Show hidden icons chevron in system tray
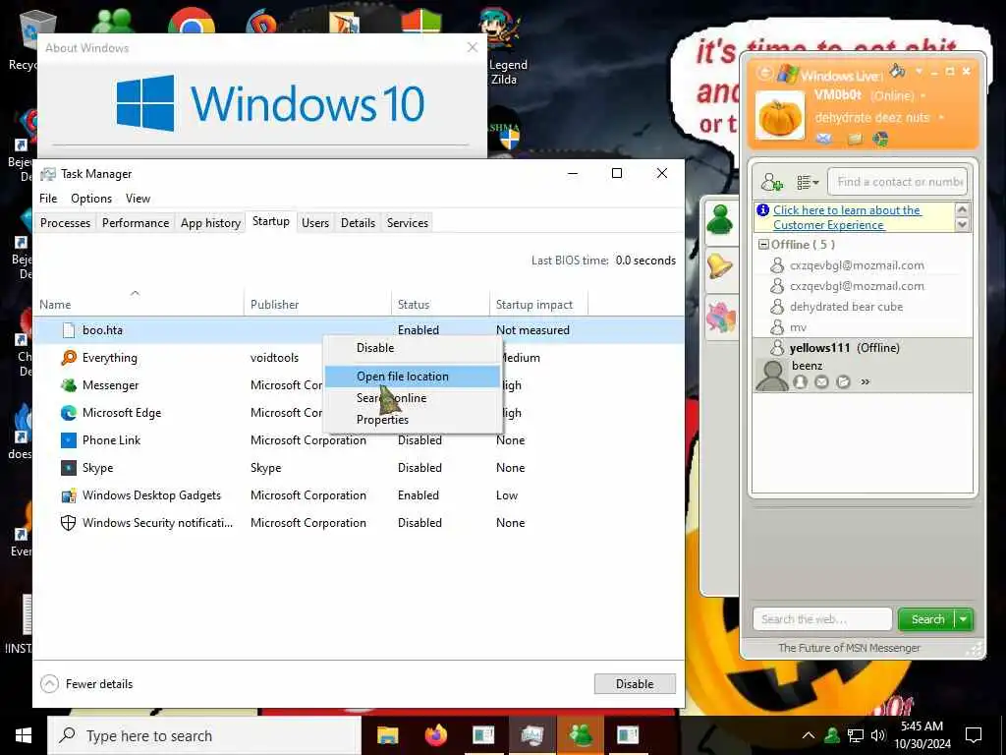 [809, 735]
